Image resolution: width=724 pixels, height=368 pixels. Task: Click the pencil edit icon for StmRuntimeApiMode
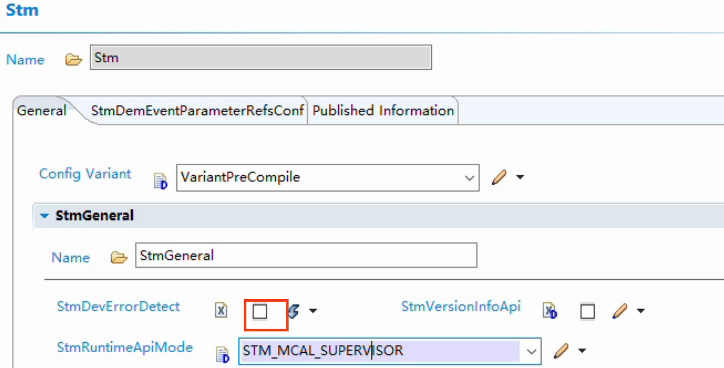pos(560,351)
